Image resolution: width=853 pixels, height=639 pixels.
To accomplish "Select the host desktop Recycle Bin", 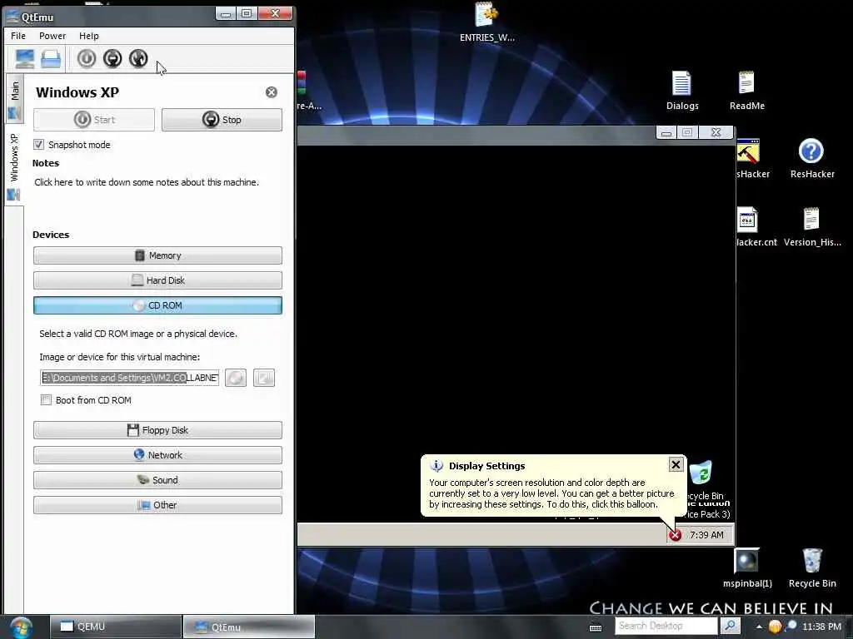I will click(x=812, y=568).
